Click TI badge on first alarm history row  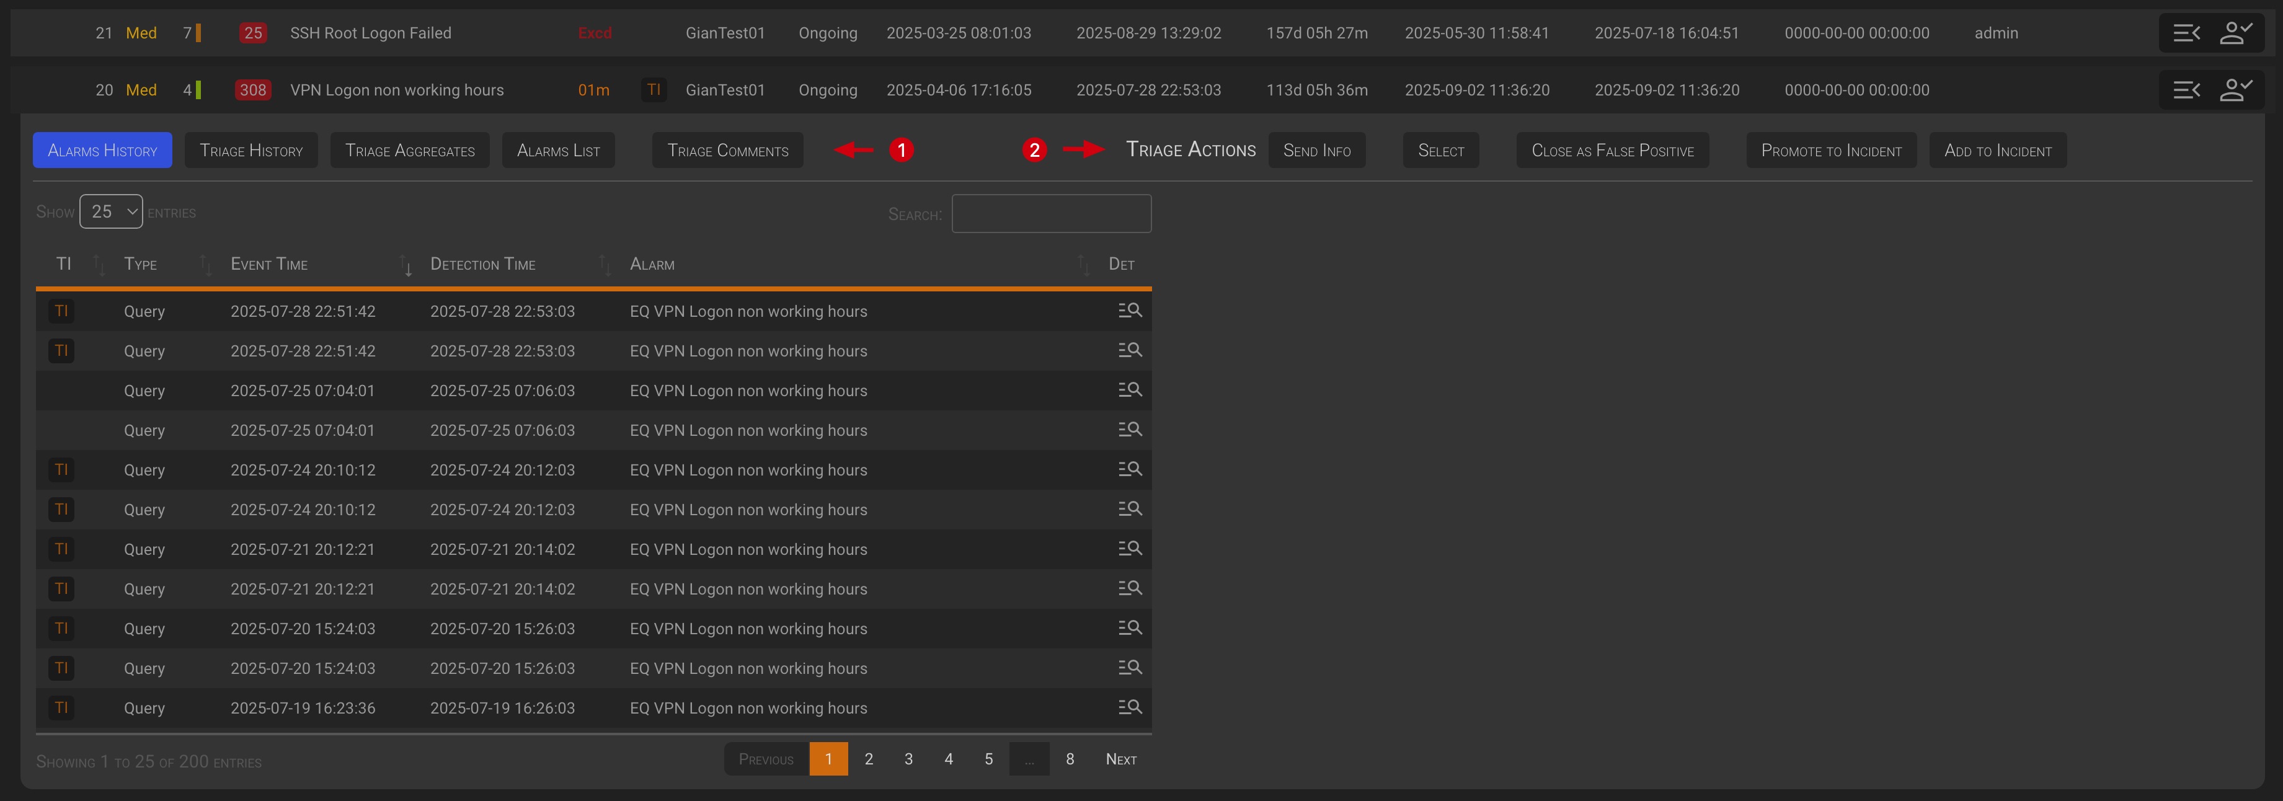[61, 311]
